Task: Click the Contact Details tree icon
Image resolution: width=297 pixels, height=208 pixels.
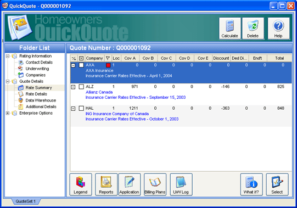Action: tap(21, 63)
